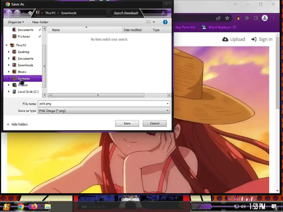
Task: Bookmark this page with star icon
Action: (227, 18)
